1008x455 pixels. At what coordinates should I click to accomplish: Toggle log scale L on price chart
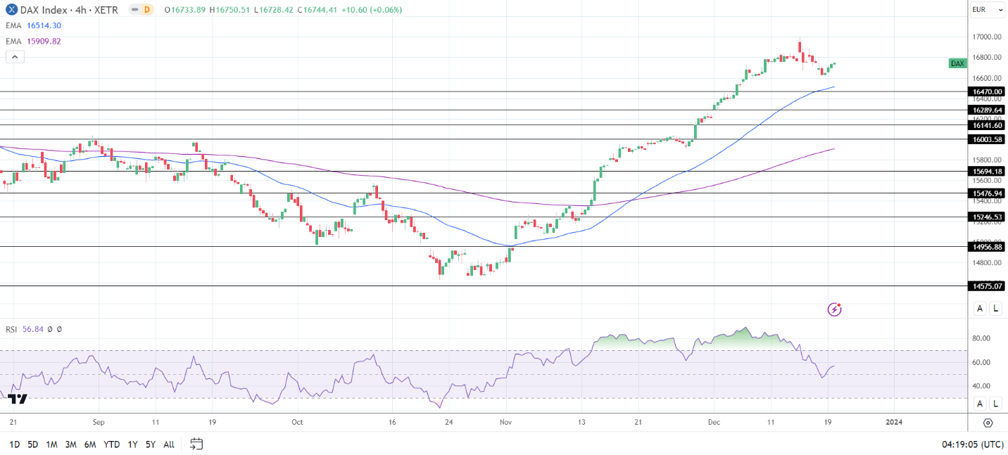click(995, 308)
